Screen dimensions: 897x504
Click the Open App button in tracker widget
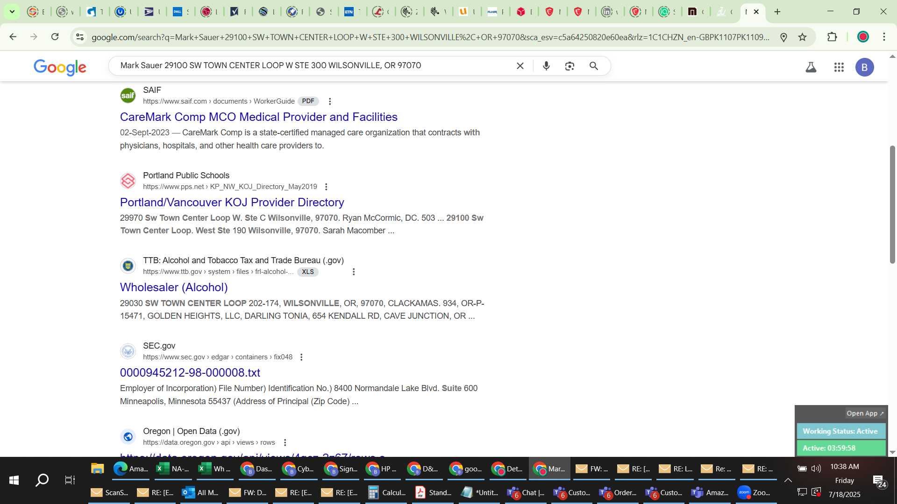coord(865,413)
